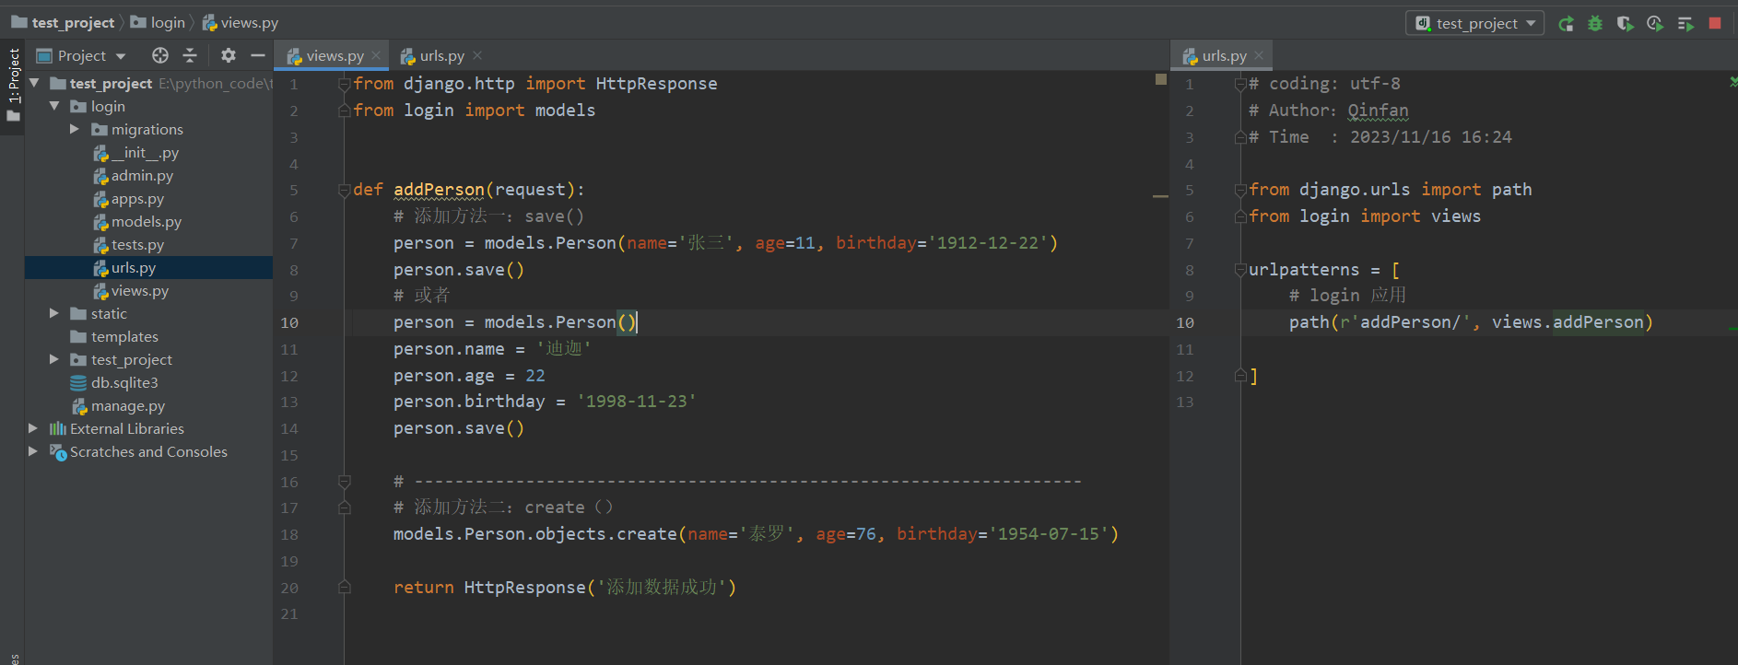Click the Author name Qinfan comment
The image size is (1738, 665).
tap(1378, 111)
